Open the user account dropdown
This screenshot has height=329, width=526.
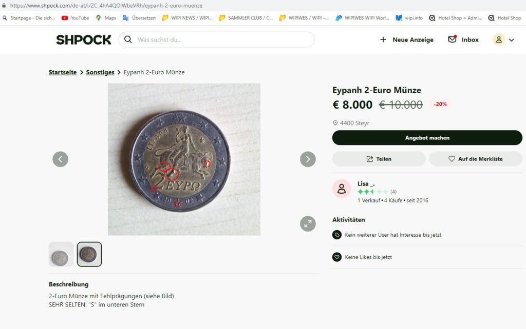click(503, 39)
